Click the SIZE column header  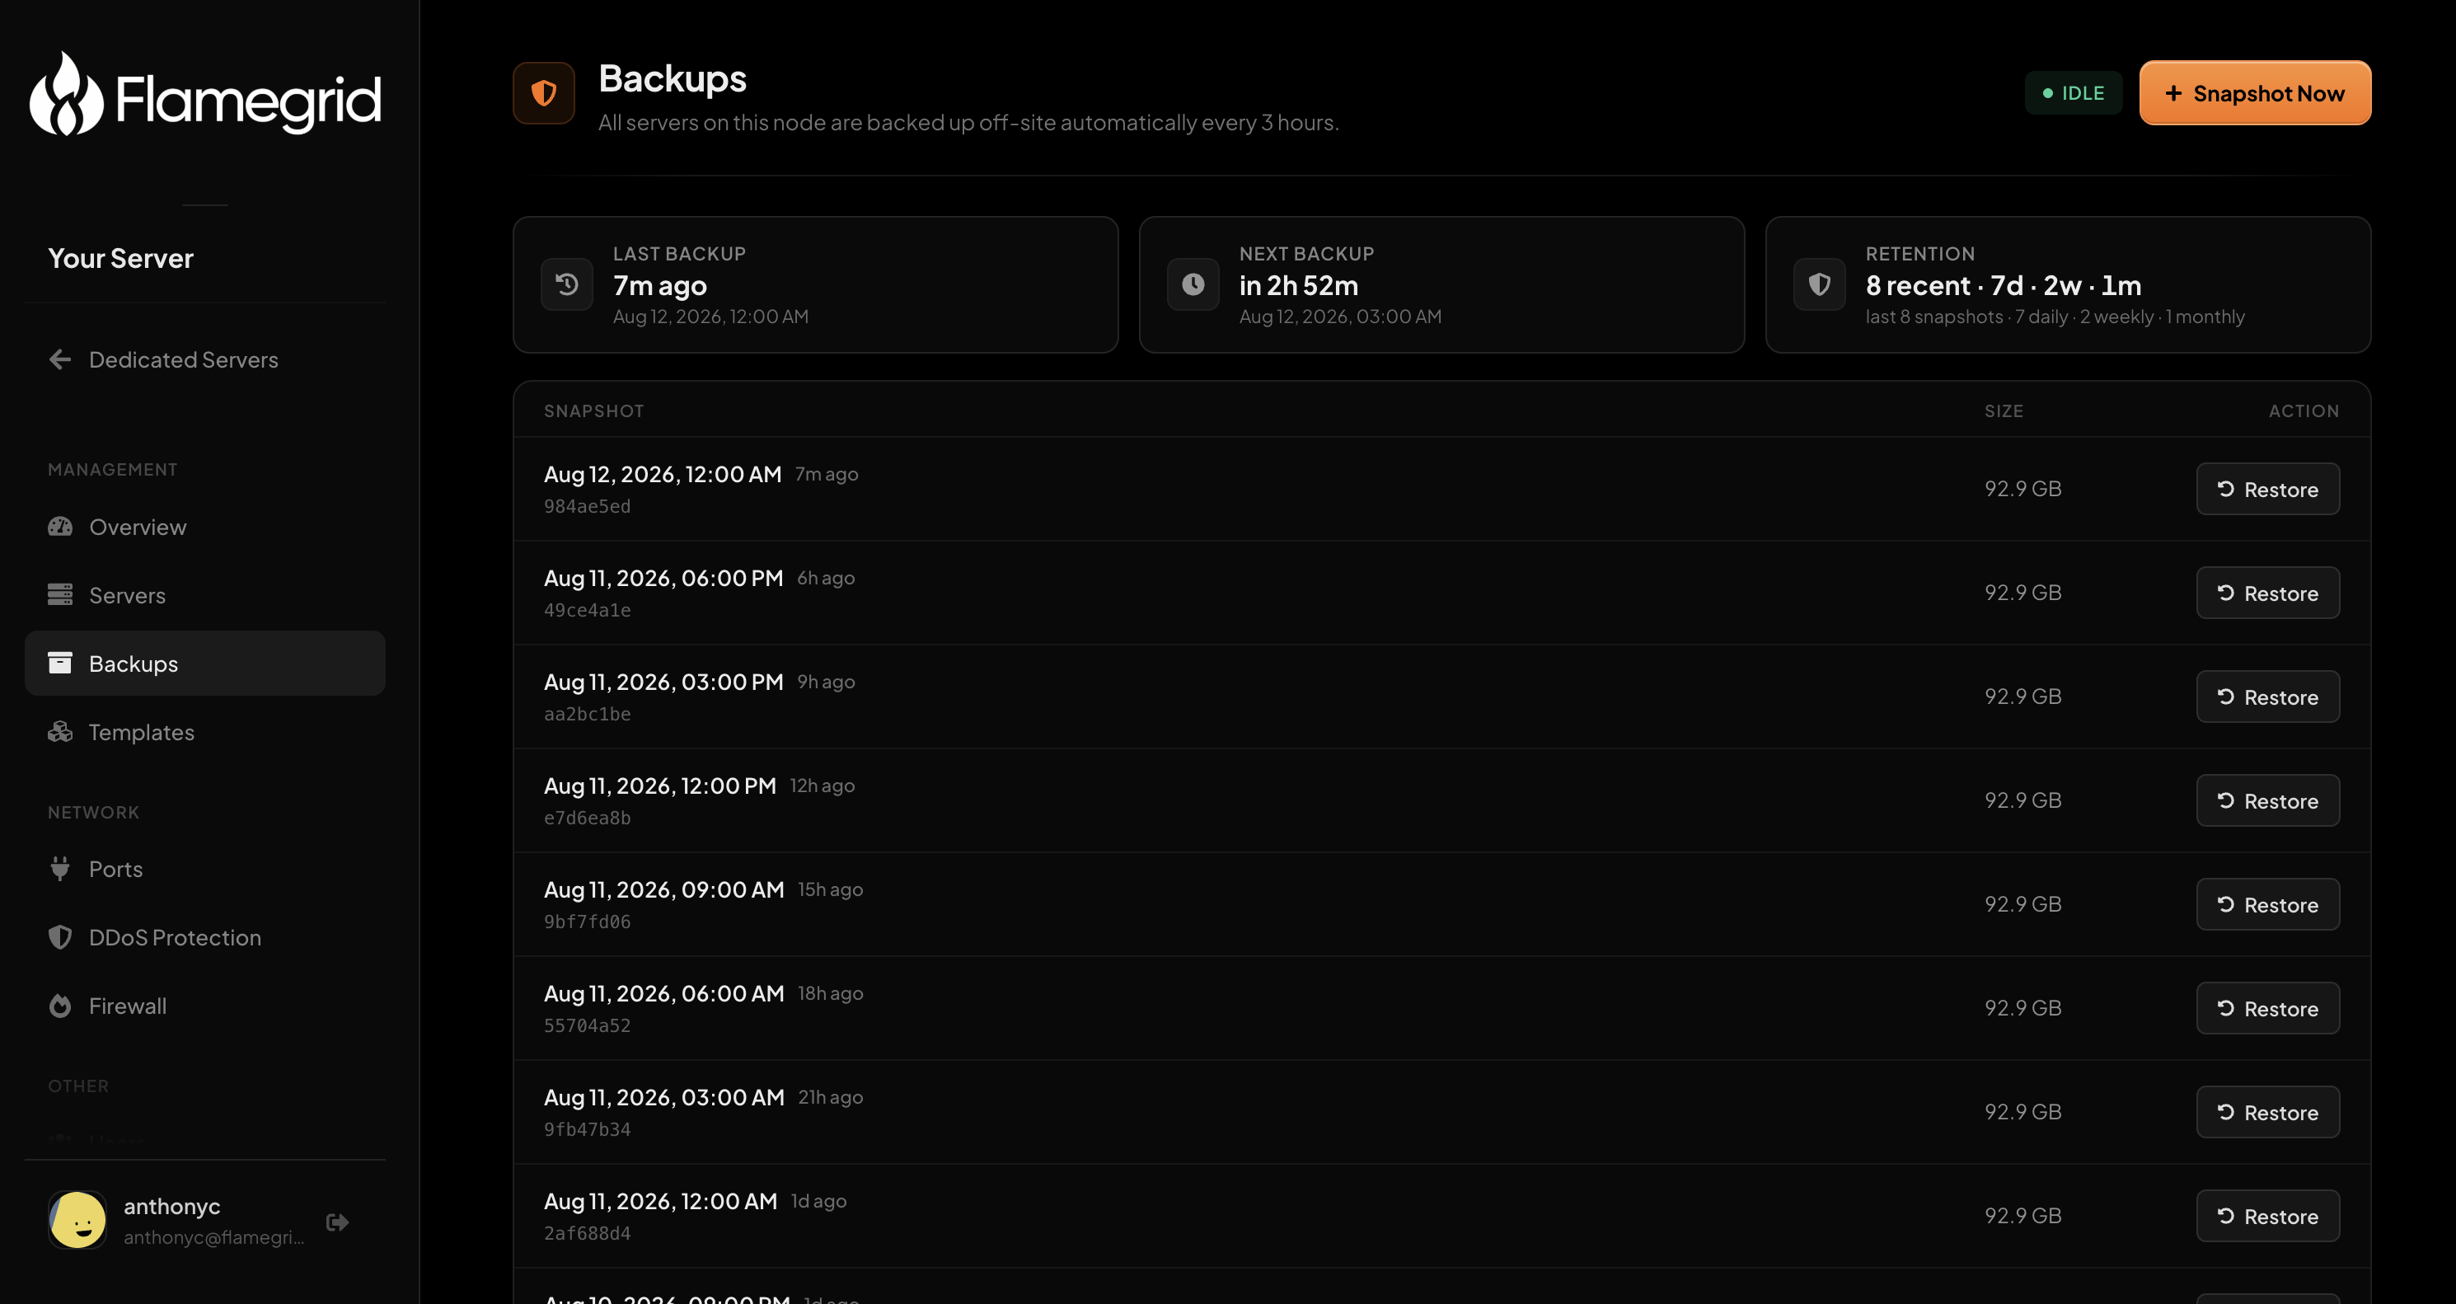pyautogui.click(x=2004, y=410)
